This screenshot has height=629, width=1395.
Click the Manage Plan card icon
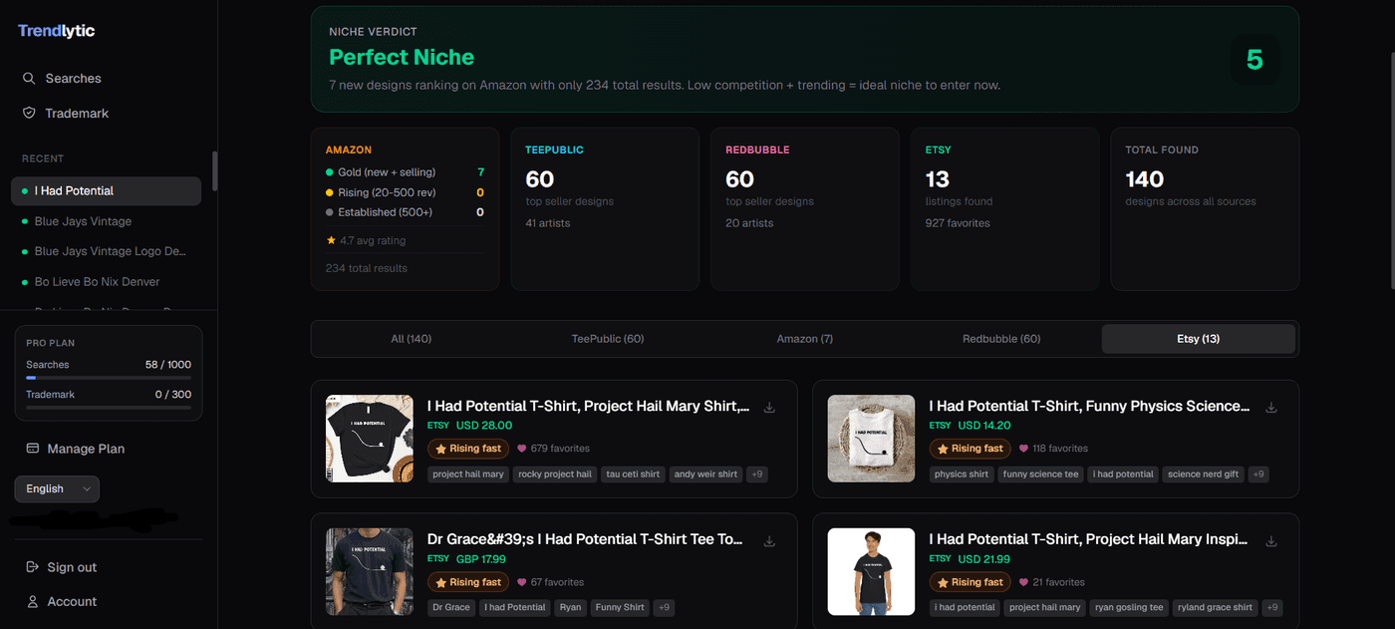(x=32, y=449)
